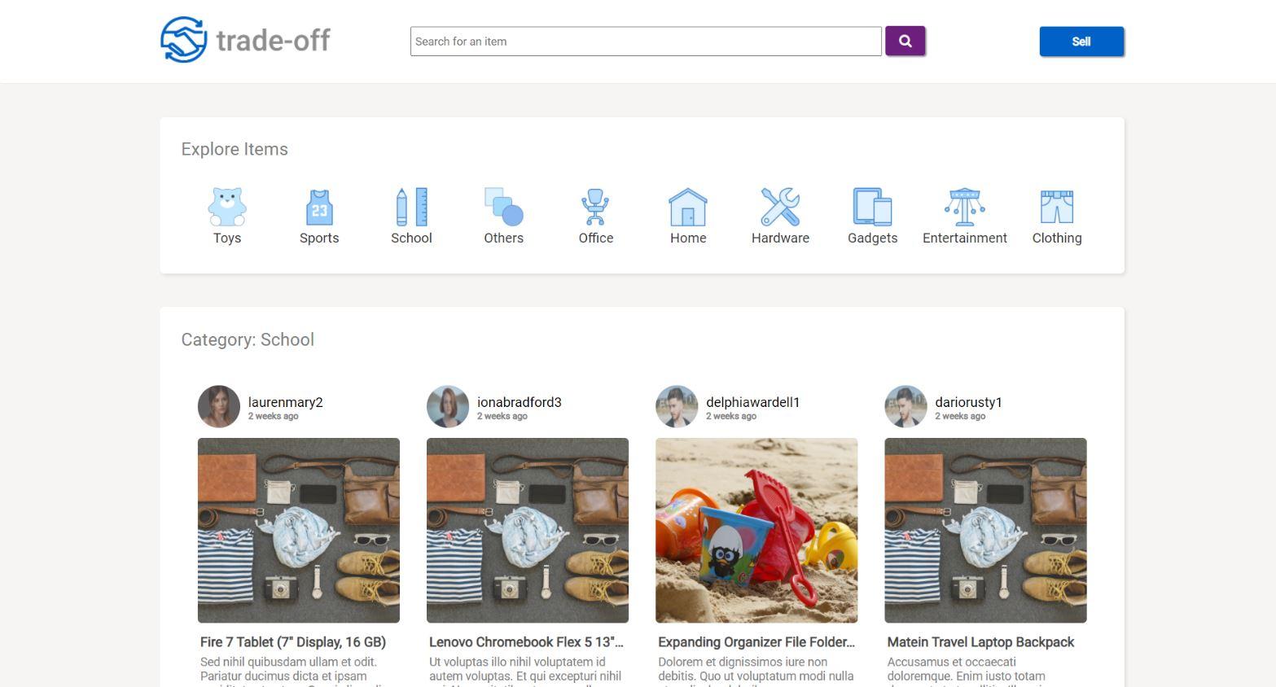
Task: Select the Gadgets category icon
Action: pyautogui.click(x=872, y=208)
